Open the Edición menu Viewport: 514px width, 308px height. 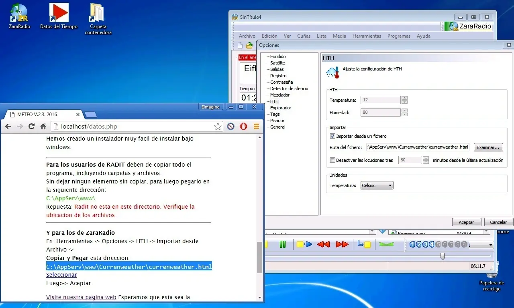point(269,36)
